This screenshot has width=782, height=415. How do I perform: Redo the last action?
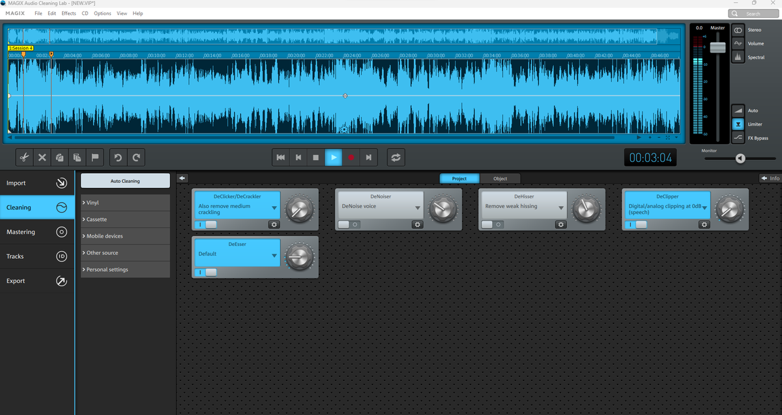136,157
